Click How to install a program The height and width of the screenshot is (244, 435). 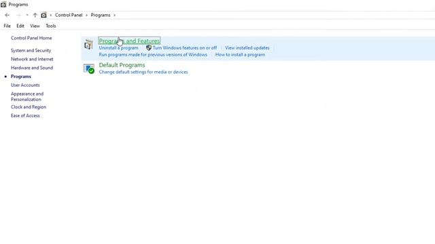(240, 54)
